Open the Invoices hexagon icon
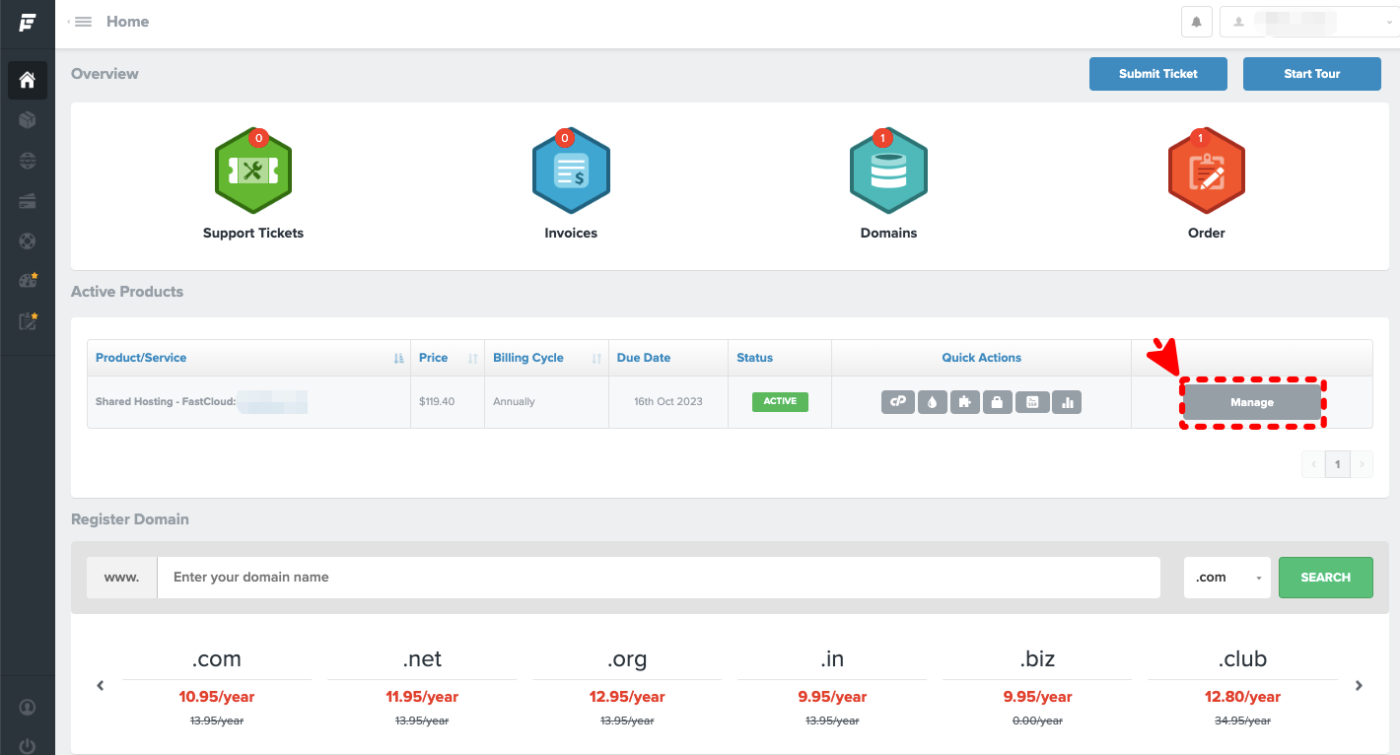 571,171
